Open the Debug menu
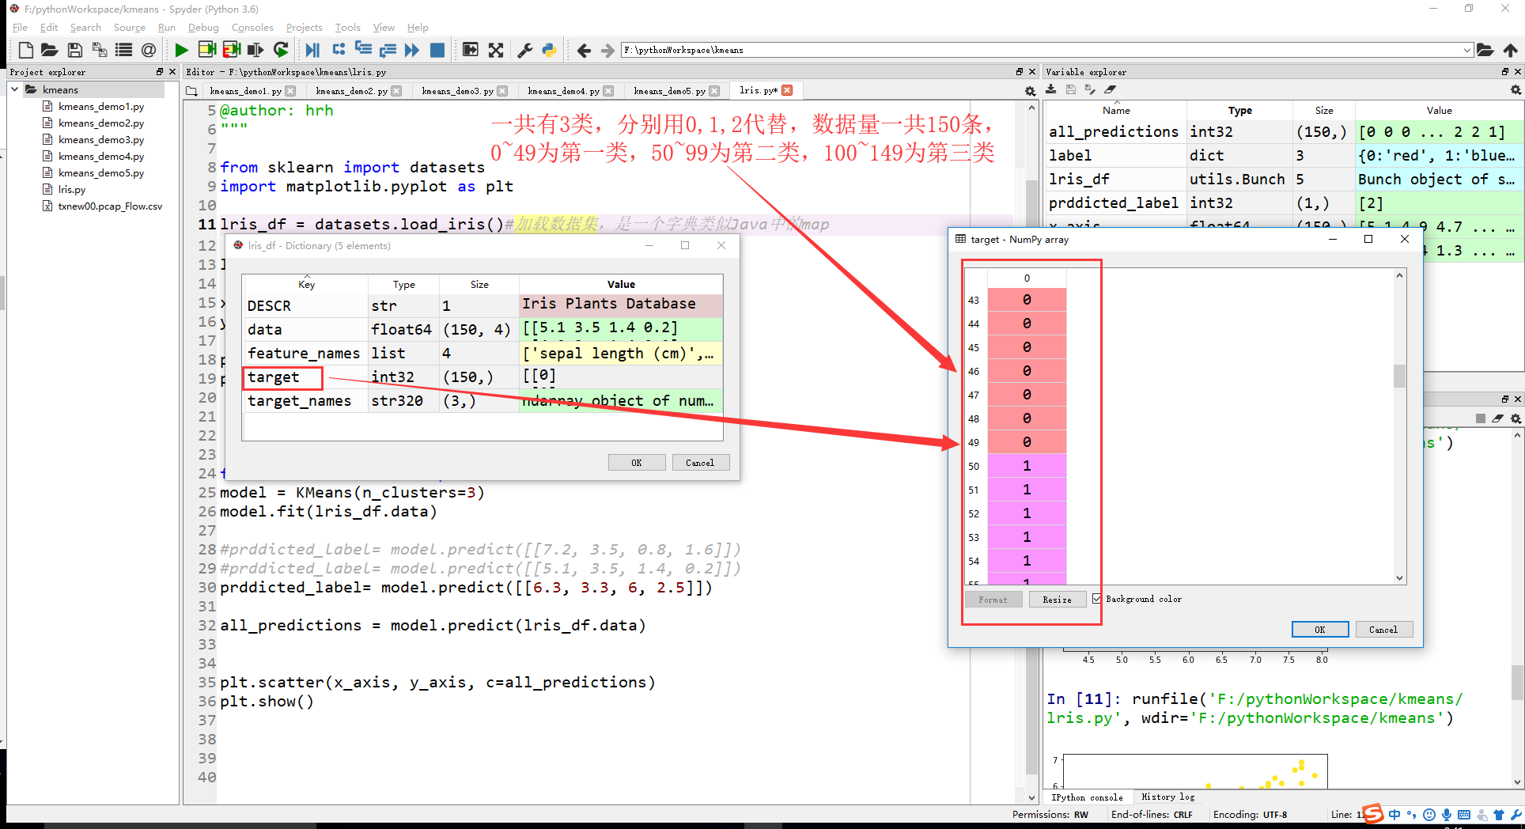This screenshot has width=1525, height=829. (202, 27)
